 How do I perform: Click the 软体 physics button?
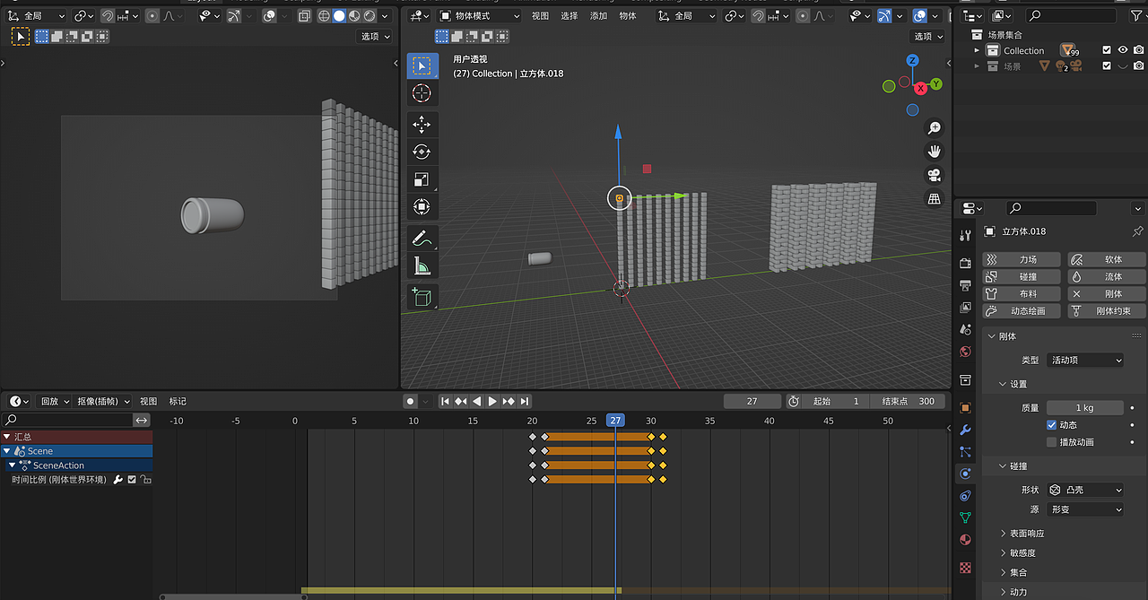(x=1105, y=259)
